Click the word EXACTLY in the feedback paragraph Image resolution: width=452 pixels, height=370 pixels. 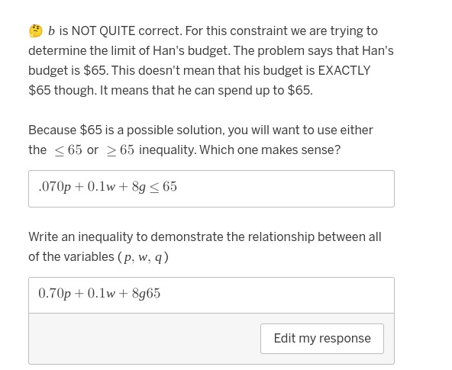point(344,70)
